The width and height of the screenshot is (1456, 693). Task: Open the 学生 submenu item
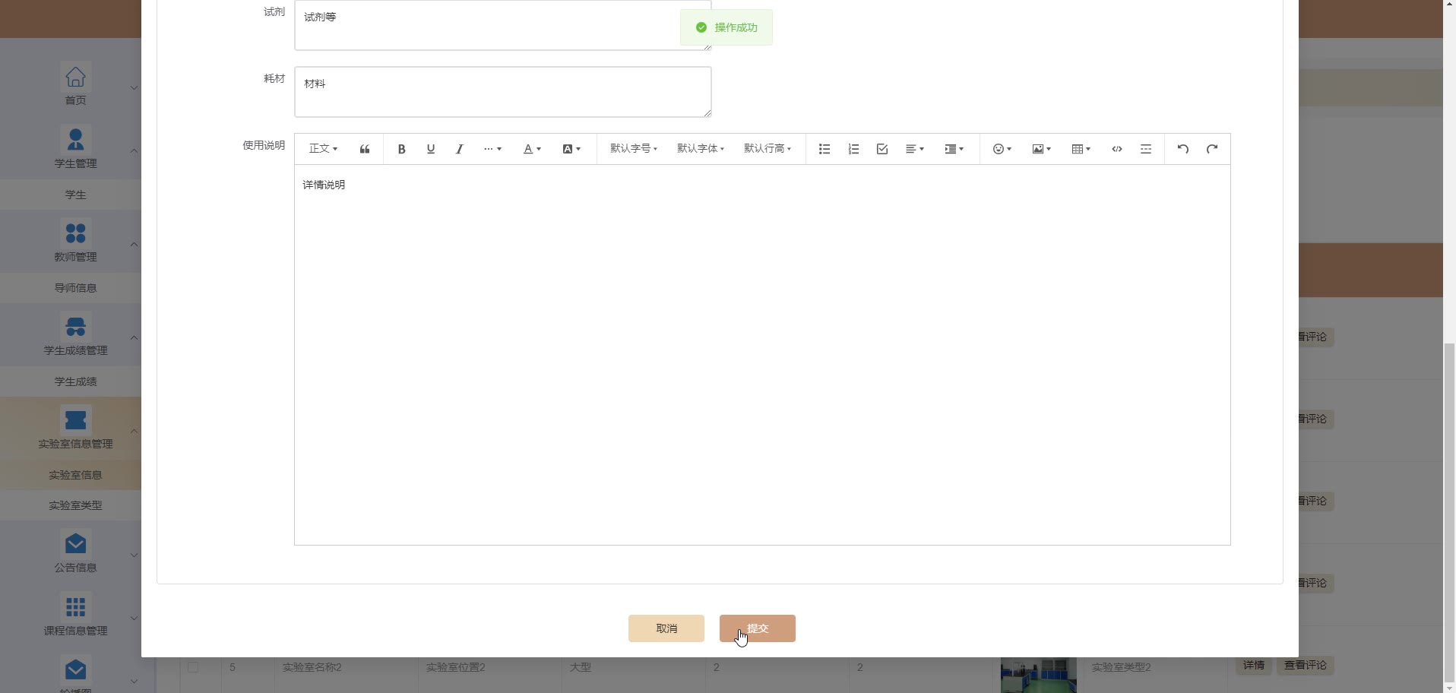75,195
